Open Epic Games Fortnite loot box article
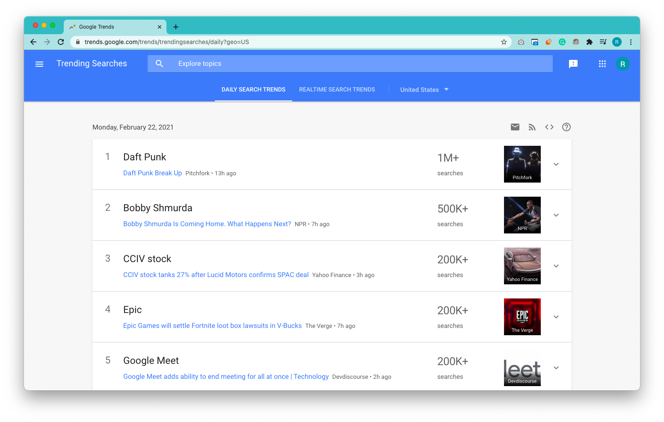Image resolution: width=664 pixels, height=422 pixels. pos(213,325)
